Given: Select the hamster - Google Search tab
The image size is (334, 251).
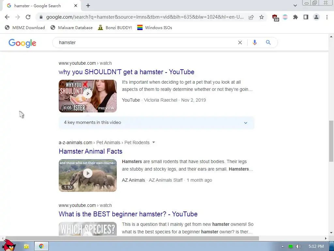Looking at the screenshot, I should (x=41, y=6).
